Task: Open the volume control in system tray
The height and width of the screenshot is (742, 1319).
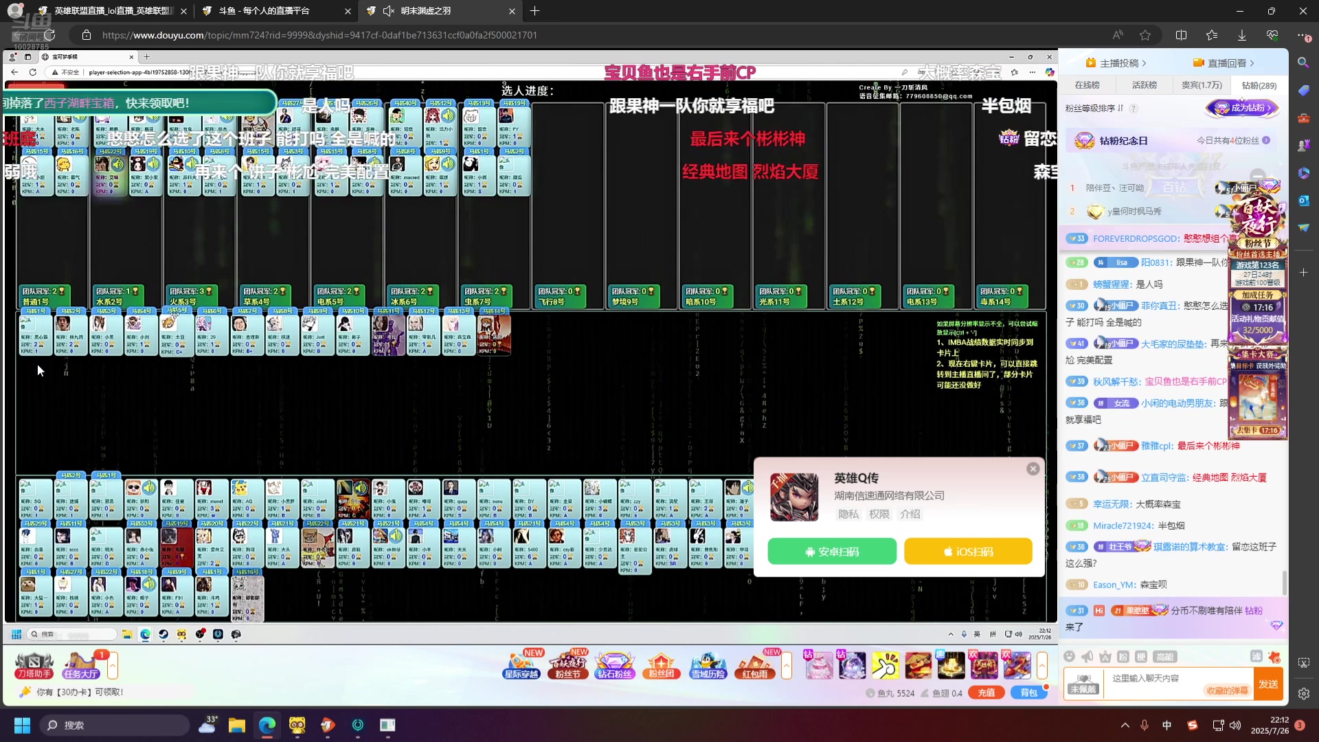Action: coord(1235,725)
